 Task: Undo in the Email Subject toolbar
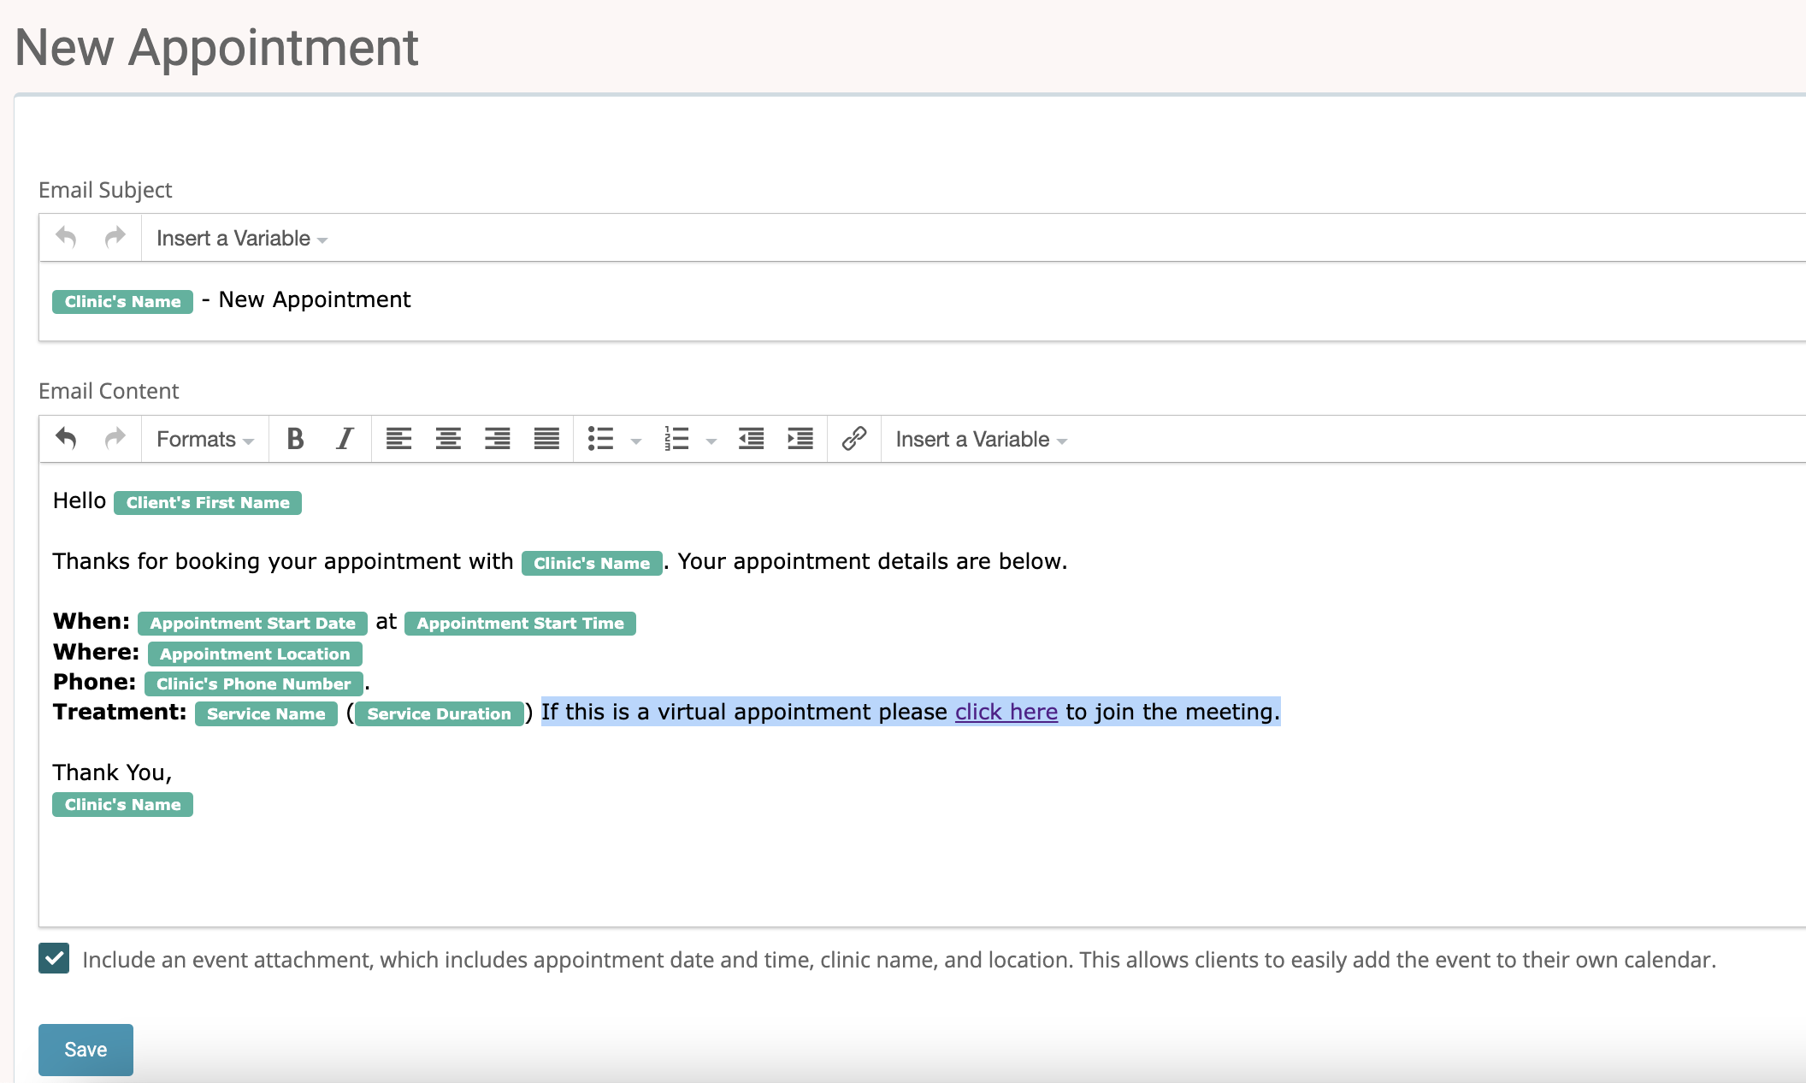click(x=66, y=237)
